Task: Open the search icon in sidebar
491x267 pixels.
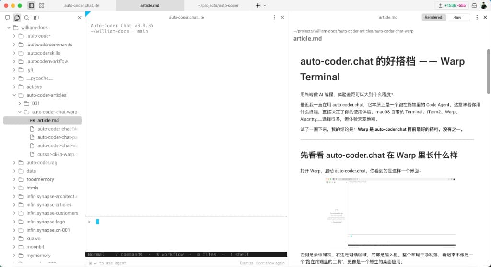Action: [x=27, y=18]
